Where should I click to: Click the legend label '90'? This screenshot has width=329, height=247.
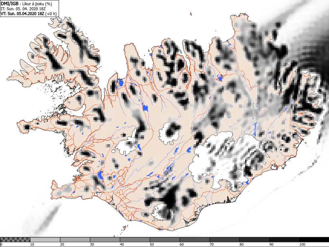pos(271,244)
